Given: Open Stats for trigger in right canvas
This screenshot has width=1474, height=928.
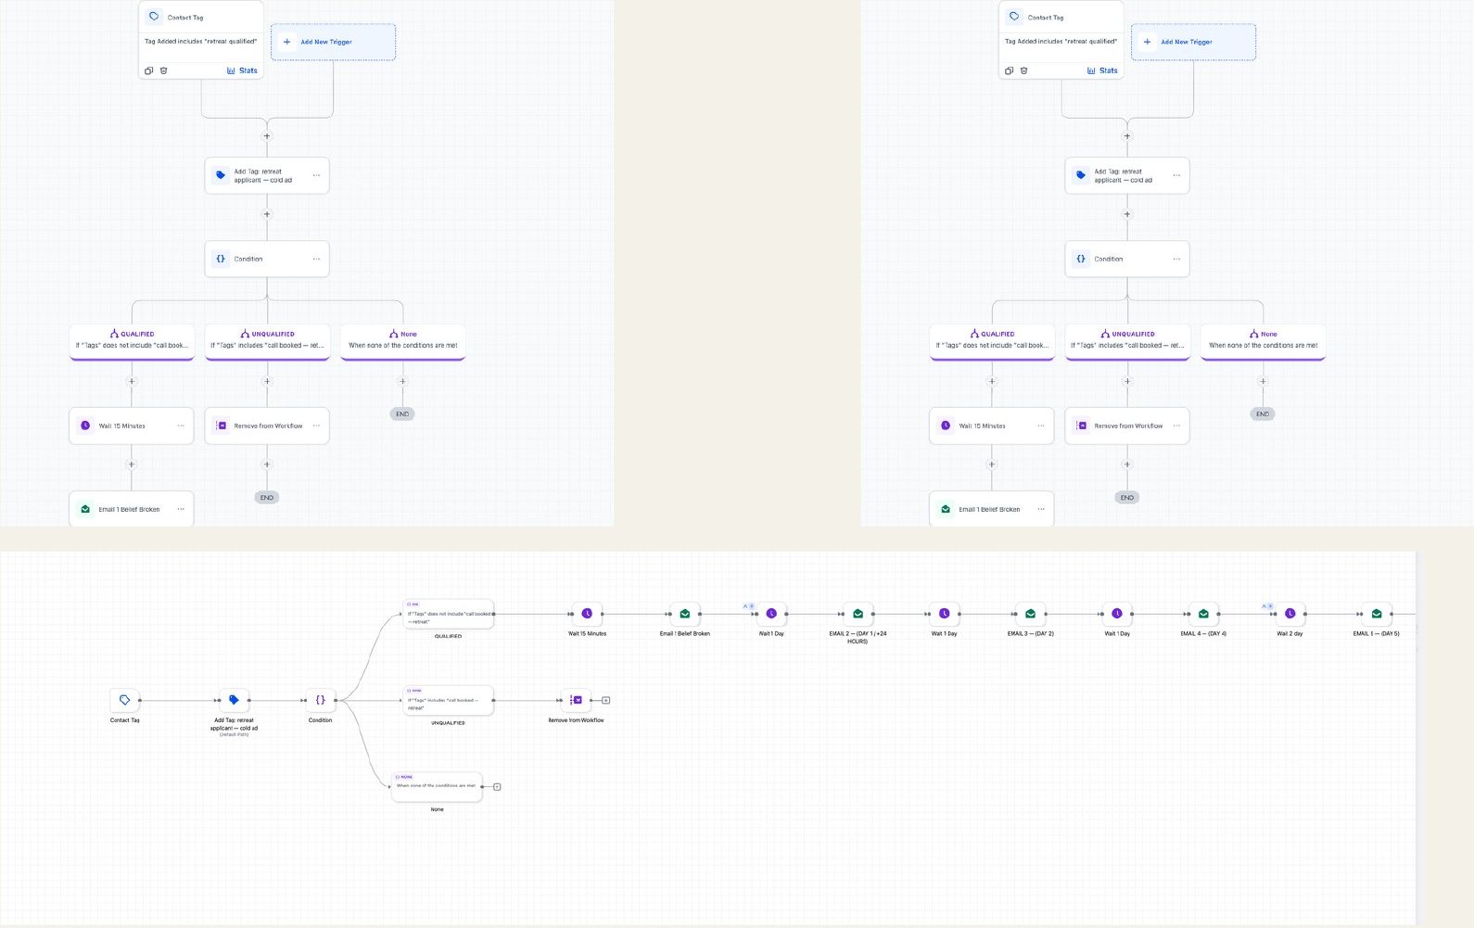Looking at the screenshot, I should pos(1103,70).
